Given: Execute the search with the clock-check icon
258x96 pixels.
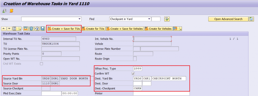Looking at the screenshot, I should click(x=167, y=19).
